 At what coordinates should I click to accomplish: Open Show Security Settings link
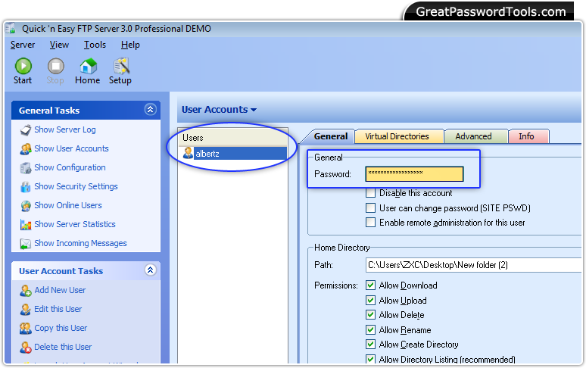(76, 186)
